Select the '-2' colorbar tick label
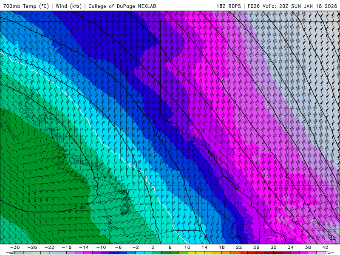Image resolution: width=340 pixels, height=255 pixels. (x=136, y=247)
